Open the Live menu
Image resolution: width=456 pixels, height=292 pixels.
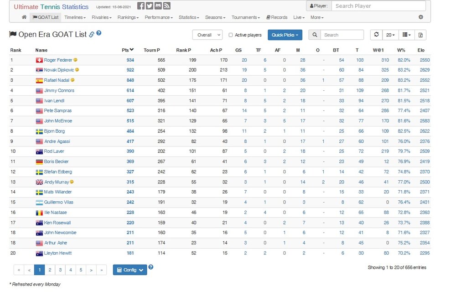coord(299,17)
